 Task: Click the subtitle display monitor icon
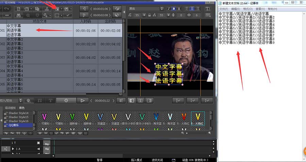coord(57,15)
